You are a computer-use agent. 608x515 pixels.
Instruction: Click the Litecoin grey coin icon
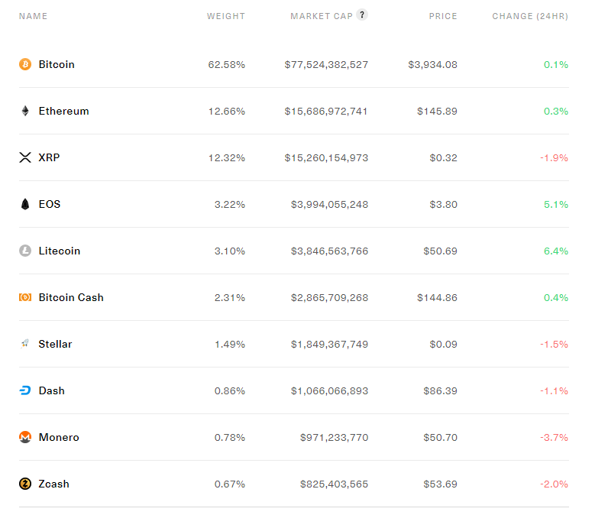coord(25,251)
